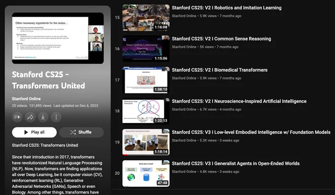Click the 1:22:13 duration badge
The width and height of the screenshot is (335, 195).
coord(161,121)
